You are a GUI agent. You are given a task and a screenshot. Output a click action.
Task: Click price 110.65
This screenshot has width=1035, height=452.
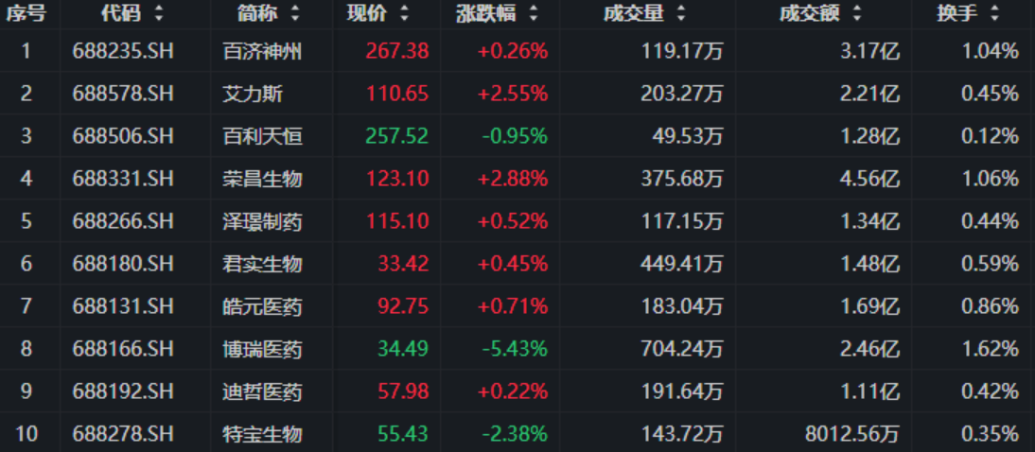pyautogui.click(x=397, y=94)
